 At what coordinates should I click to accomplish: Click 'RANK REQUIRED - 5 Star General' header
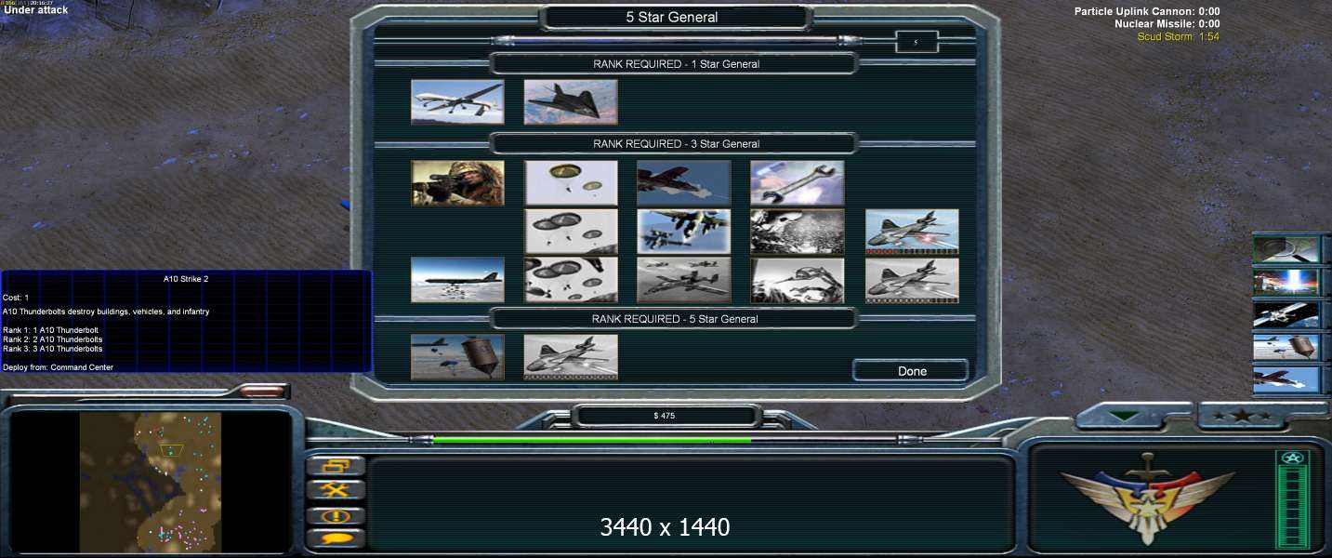coord(676,319)
